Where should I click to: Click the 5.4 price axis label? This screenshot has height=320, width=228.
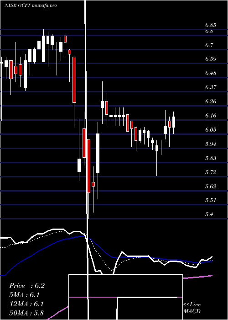click(x=209, y=214)
